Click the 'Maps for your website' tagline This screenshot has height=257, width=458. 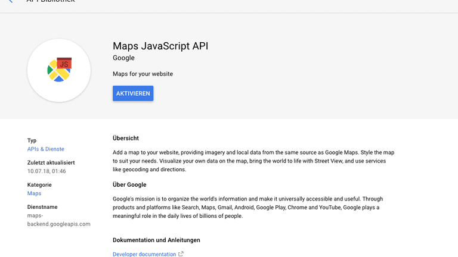coord(143,74)
